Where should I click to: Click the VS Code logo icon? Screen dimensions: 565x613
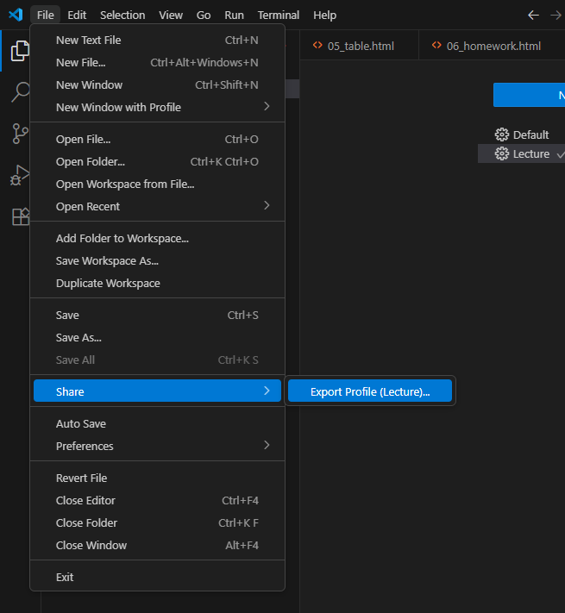tap(15, 15)
